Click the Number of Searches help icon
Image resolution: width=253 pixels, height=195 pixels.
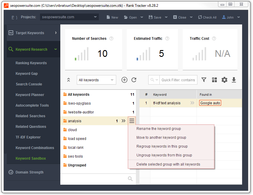[111, 39]
